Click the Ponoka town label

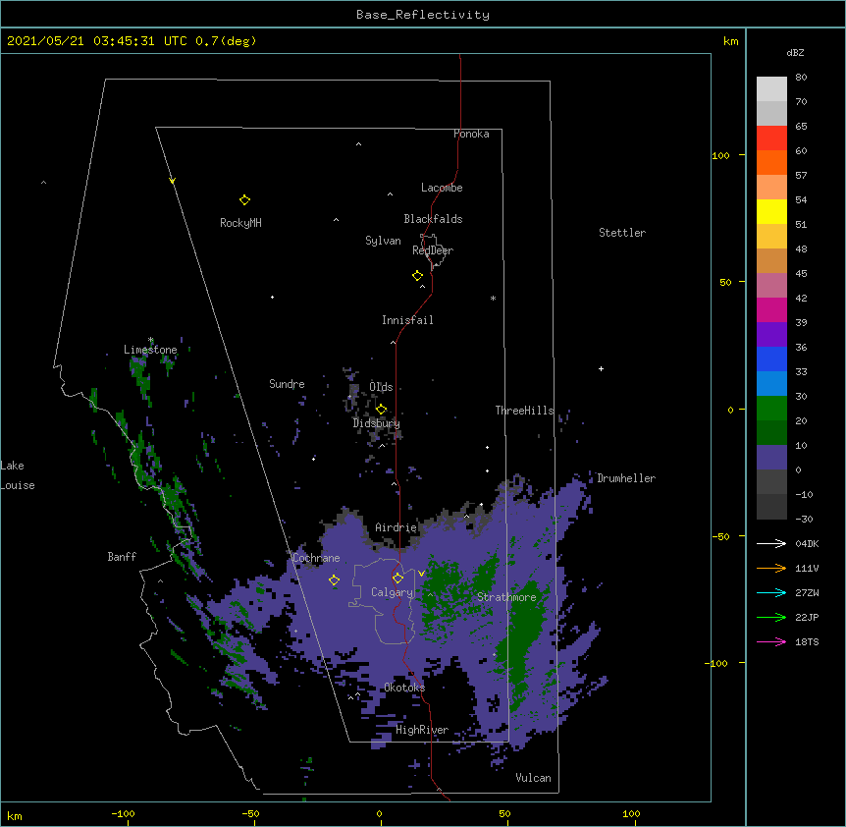(x=471, y=134)
